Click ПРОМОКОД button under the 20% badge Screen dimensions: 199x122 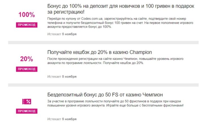(27, 69)
